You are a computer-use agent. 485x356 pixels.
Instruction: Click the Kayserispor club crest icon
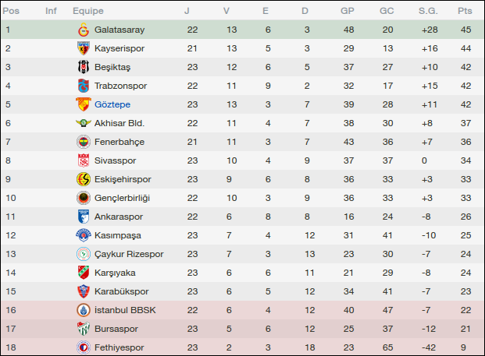(x=82, y=48)
